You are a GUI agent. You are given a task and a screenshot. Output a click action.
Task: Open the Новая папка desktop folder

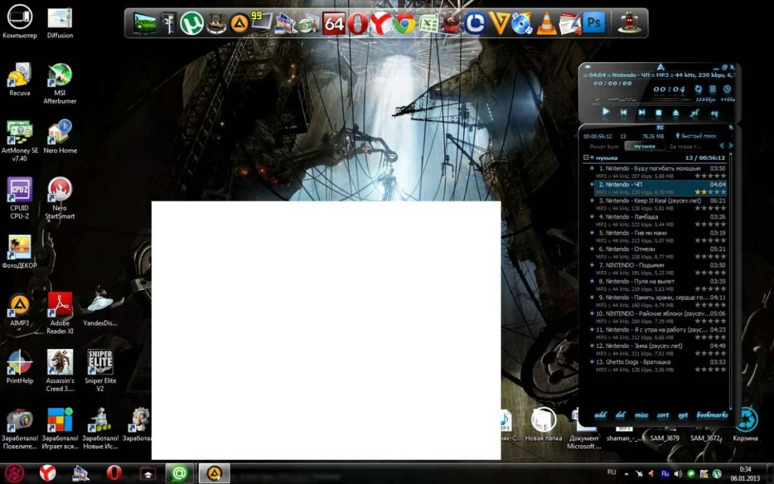coord(544,424)
